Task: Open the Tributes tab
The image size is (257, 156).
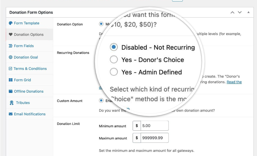Action: click(x=30, y=103)
